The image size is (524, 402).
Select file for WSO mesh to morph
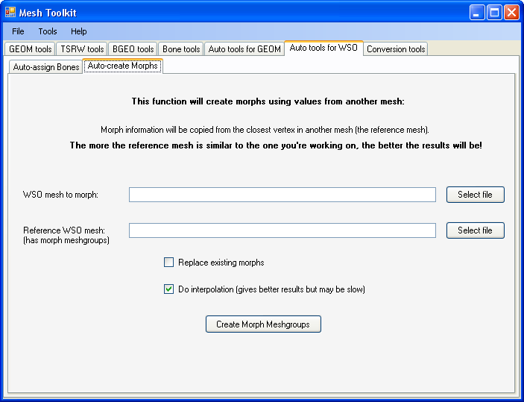(476, 195)
